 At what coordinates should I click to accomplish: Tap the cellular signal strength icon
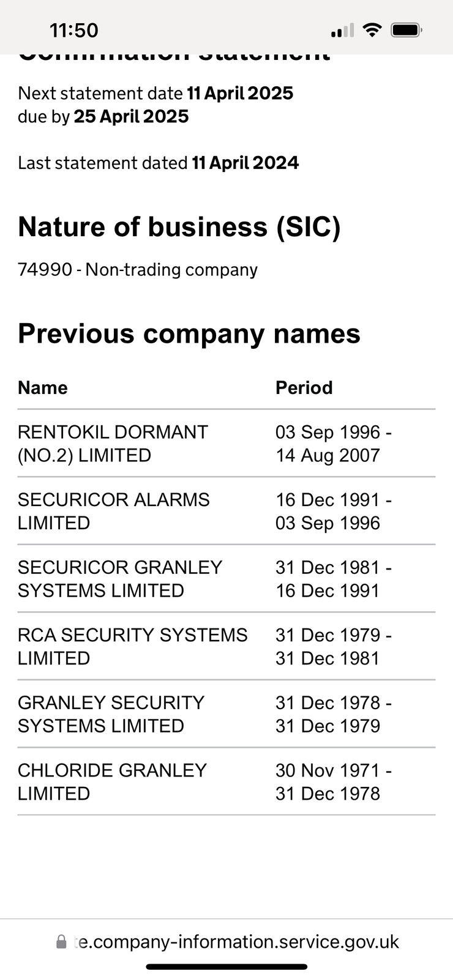[342, 30]
